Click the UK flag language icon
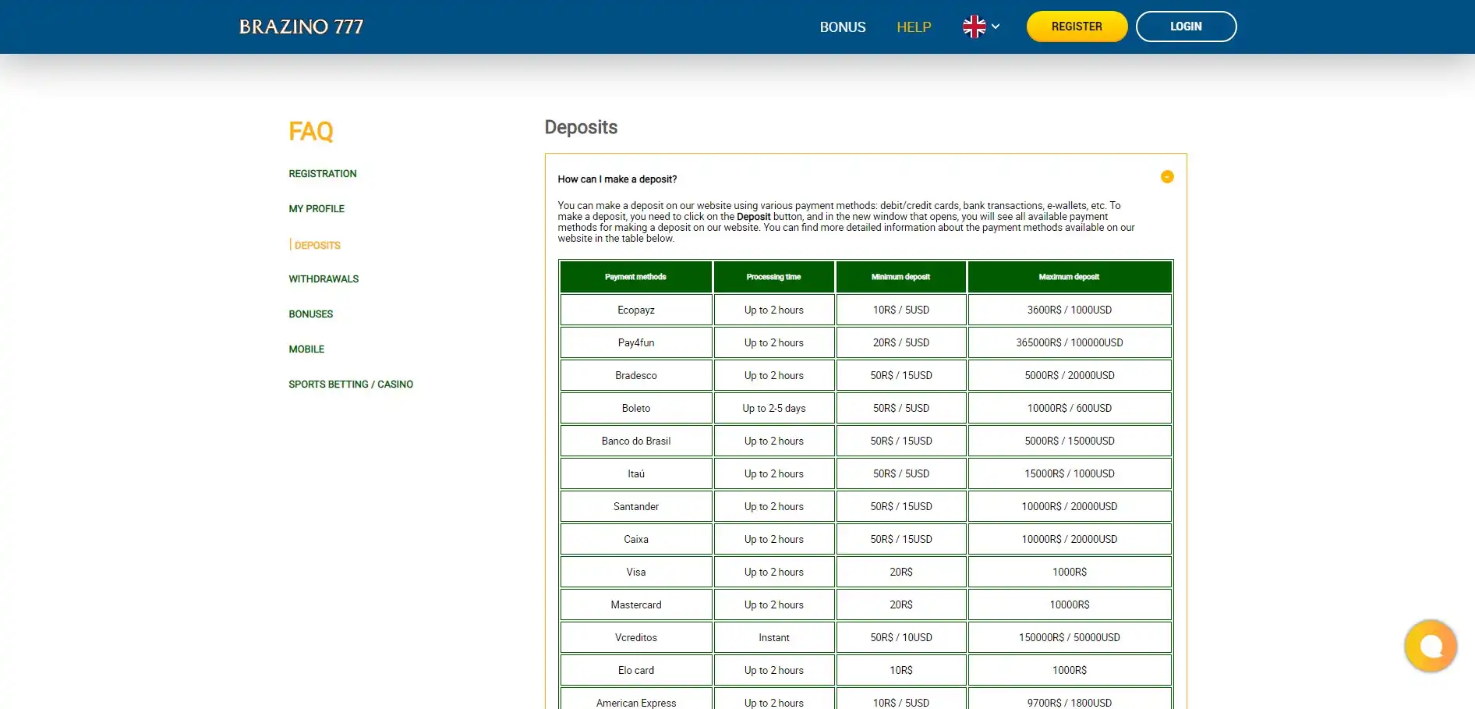The width and height of the screenshot is (1475, 709). coord(974,27)
